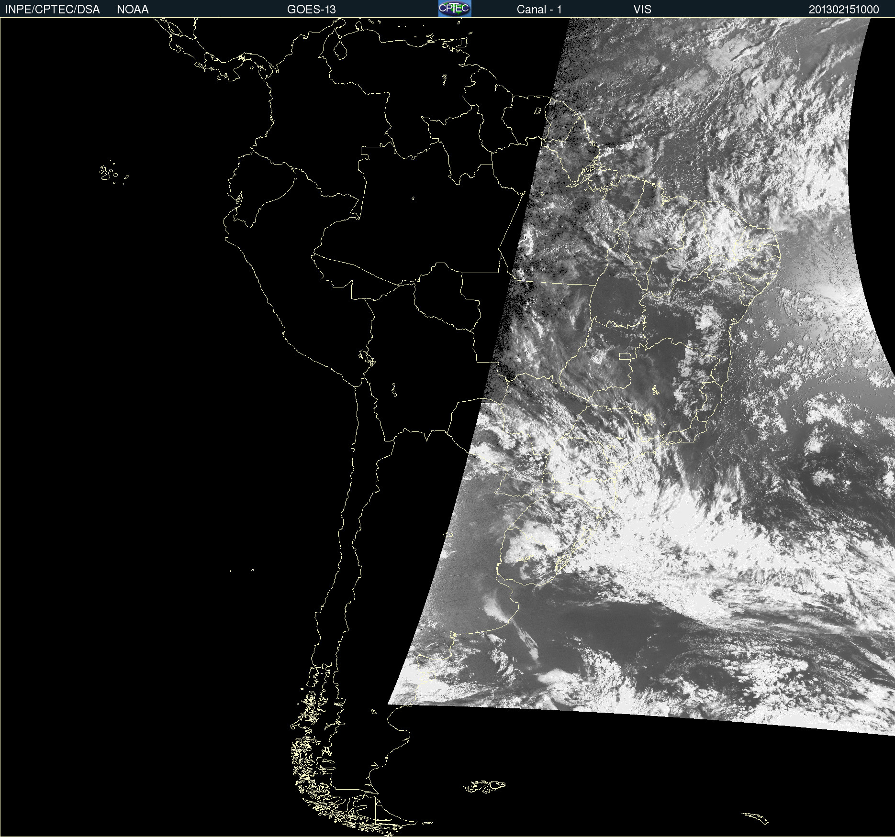Click the CPTEC logo in the header
895x837 pixels.
[x=455, y=9]
